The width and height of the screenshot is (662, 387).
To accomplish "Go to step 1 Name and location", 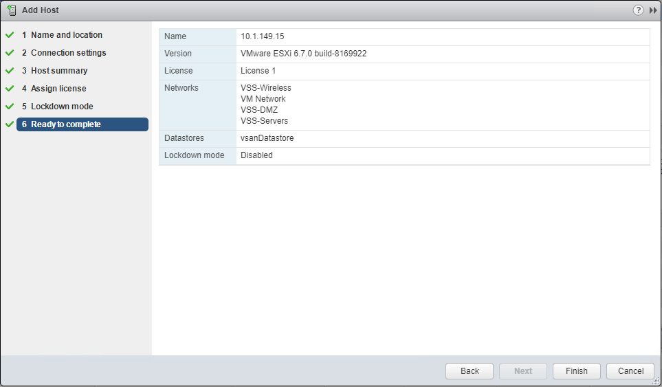I will [x=62, y=35].
